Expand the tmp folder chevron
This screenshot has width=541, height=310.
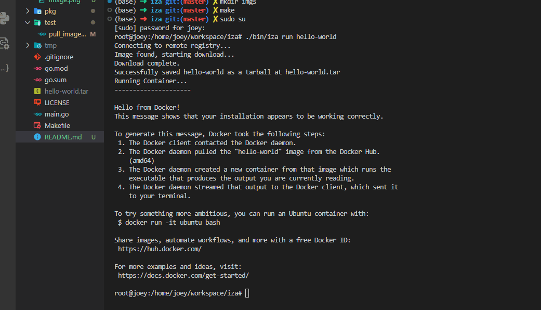[x=28, y=46]
